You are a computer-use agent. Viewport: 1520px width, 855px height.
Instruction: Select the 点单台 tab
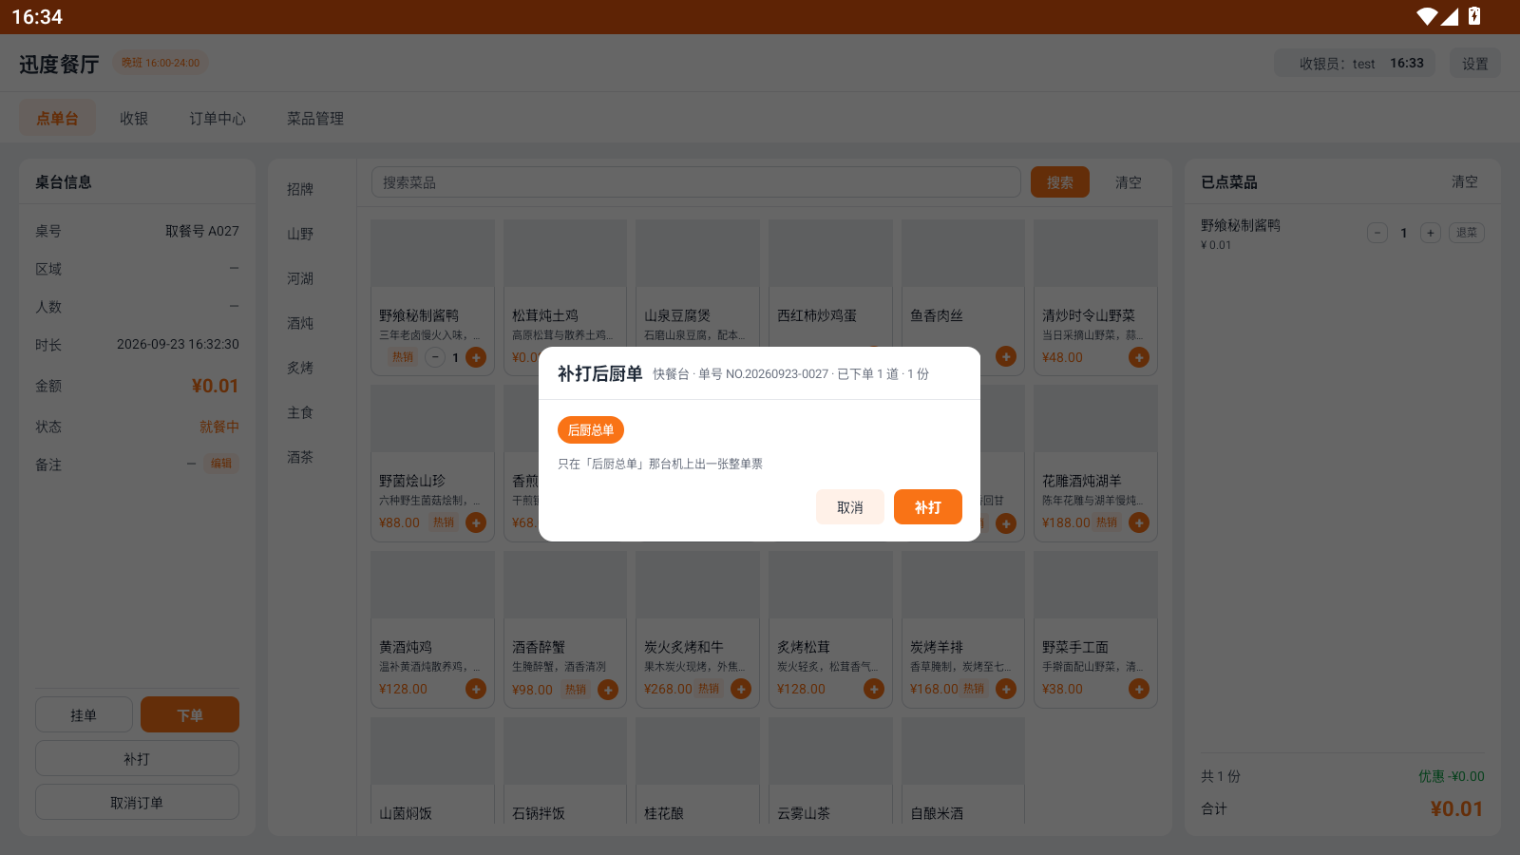click(58, 118)
